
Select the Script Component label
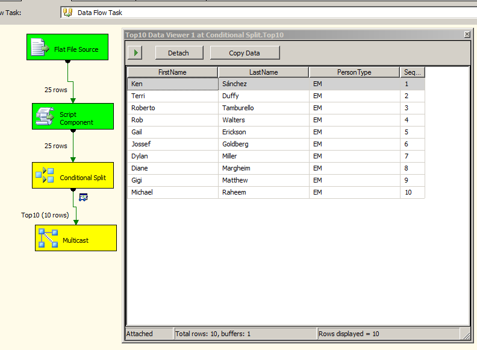(x=76, y=119)
